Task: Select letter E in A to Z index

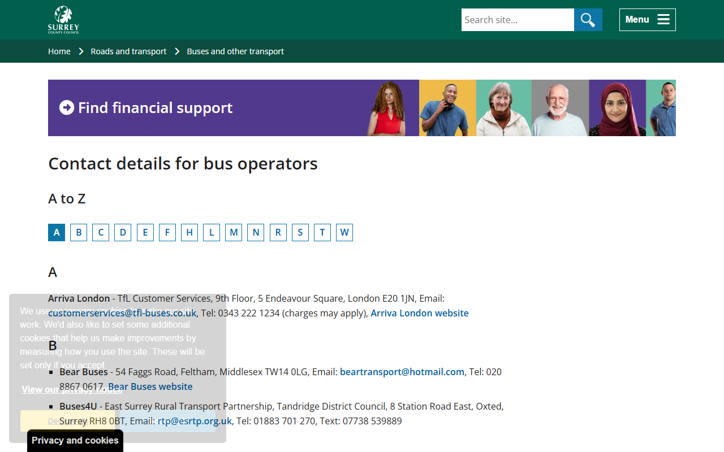Action: pos(145,232)
